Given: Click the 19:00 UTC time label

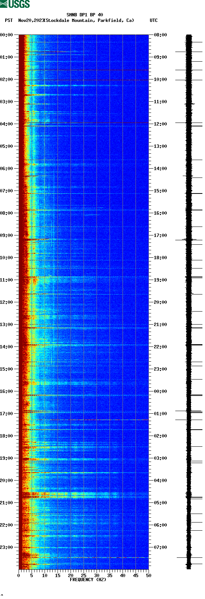Looking at the screenshot, I should 160,280.
